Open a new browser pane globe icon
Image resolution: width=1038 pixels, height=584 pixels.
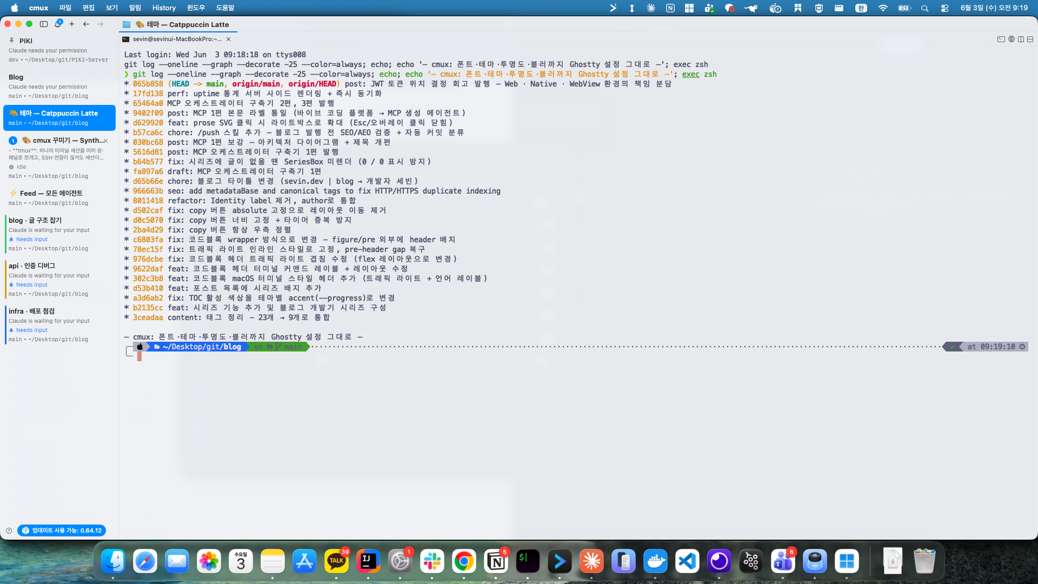pos(1011,39)
